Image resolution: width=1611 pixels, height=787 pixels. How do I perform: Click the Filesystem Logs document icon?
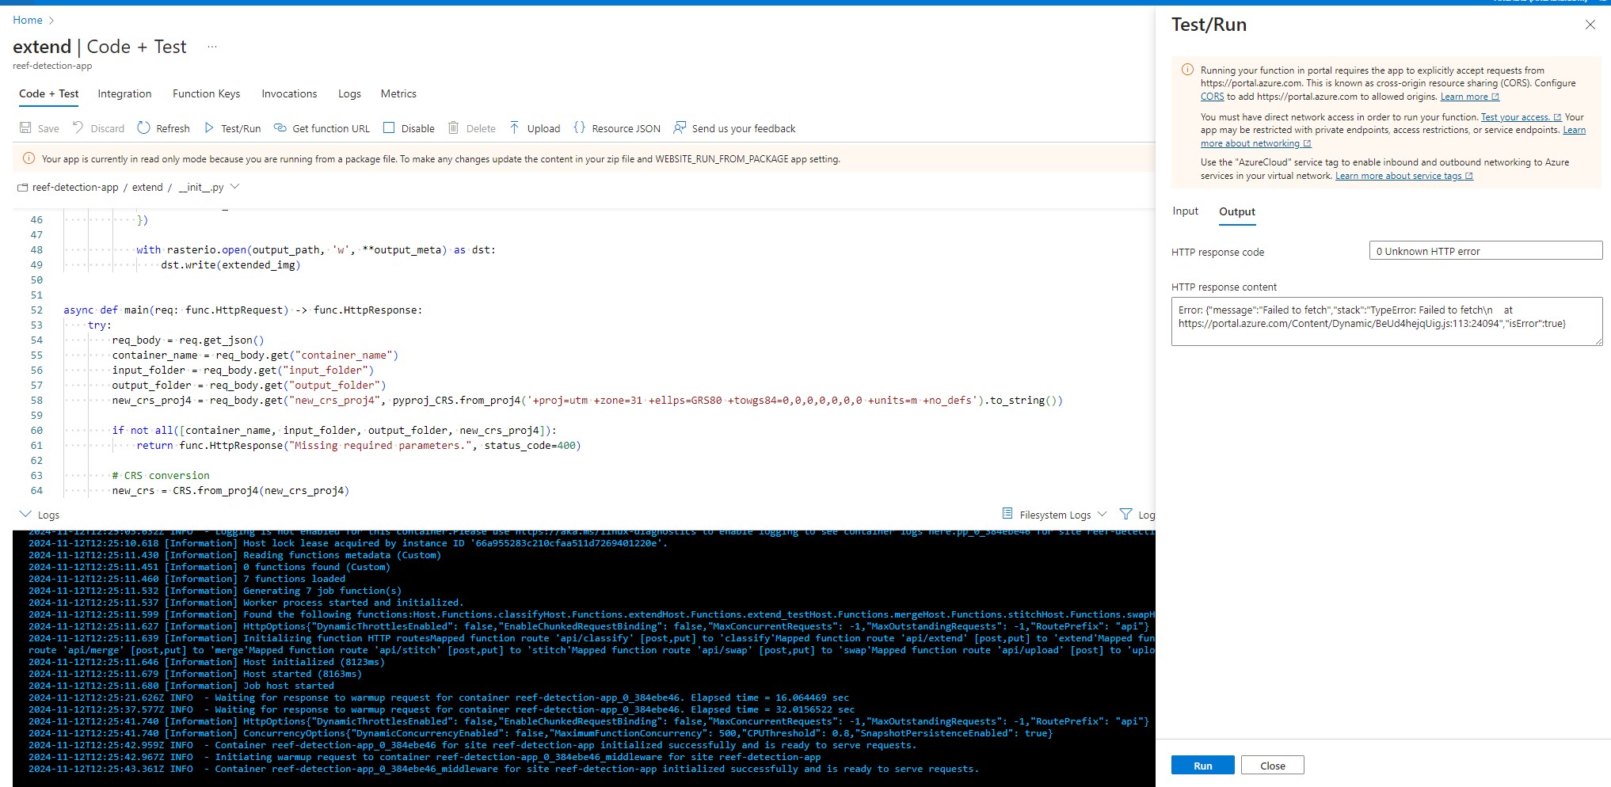[1007, 514]
